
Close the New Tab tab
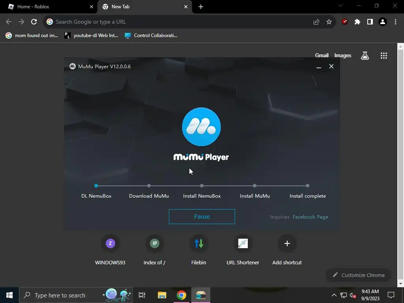coord(186,7)
